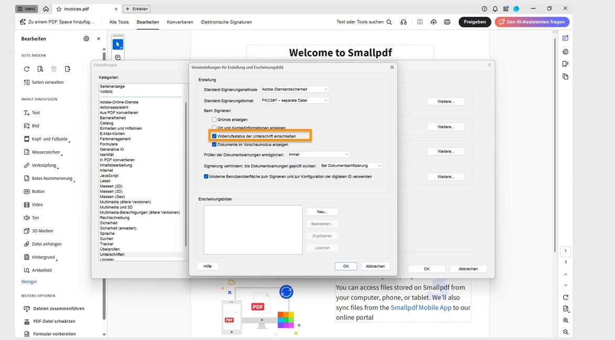This screenshot has width=615, height=340.
Task: Click the search magnifier icon
Action: [x=389, y=22]
